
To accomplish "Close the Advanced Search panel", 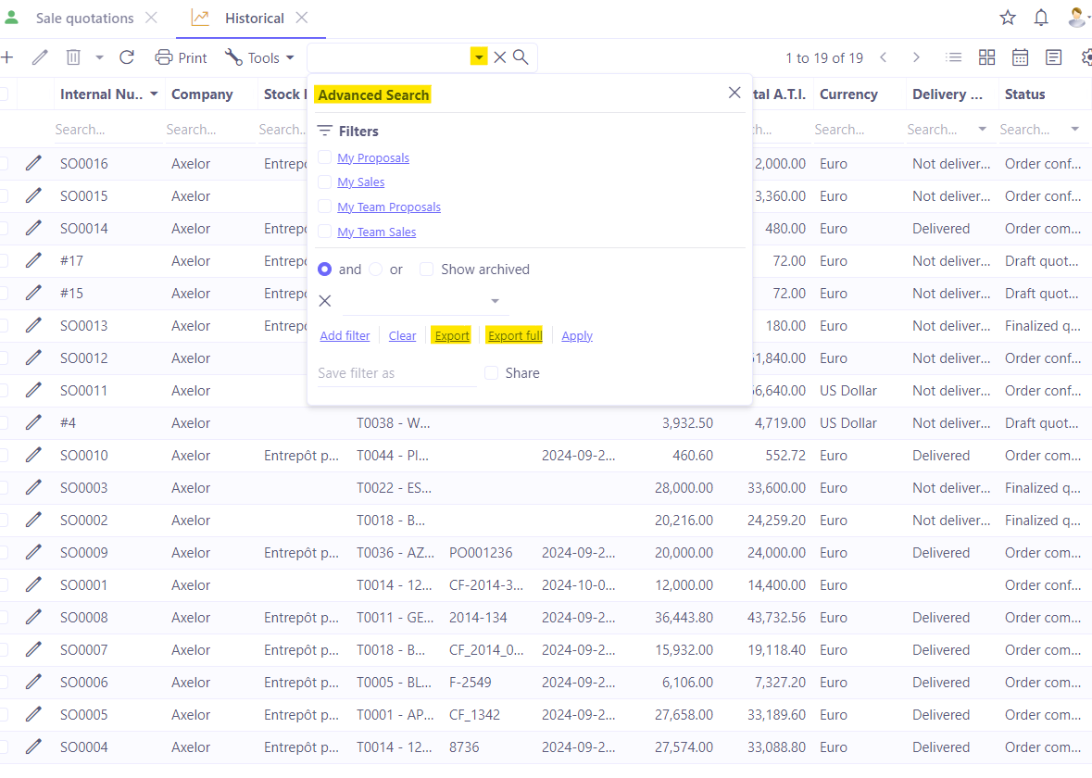I will point(734,93).
